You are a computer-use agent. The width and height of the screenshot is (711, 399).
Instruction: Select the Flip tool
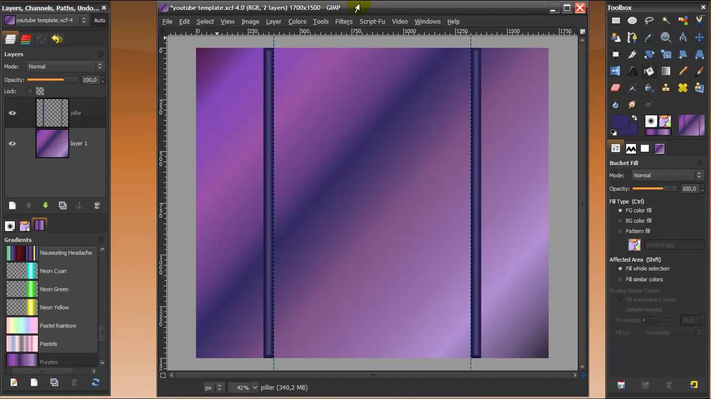pos(615,71)
